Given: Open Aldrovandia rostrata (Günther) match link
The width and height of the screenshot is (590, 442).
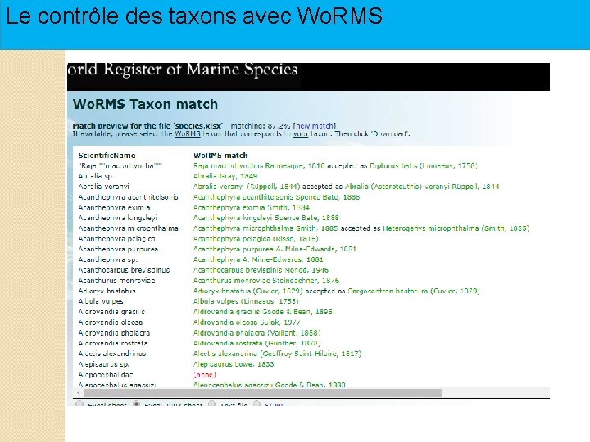Looking at the screenshot, I should click(256, 344).
